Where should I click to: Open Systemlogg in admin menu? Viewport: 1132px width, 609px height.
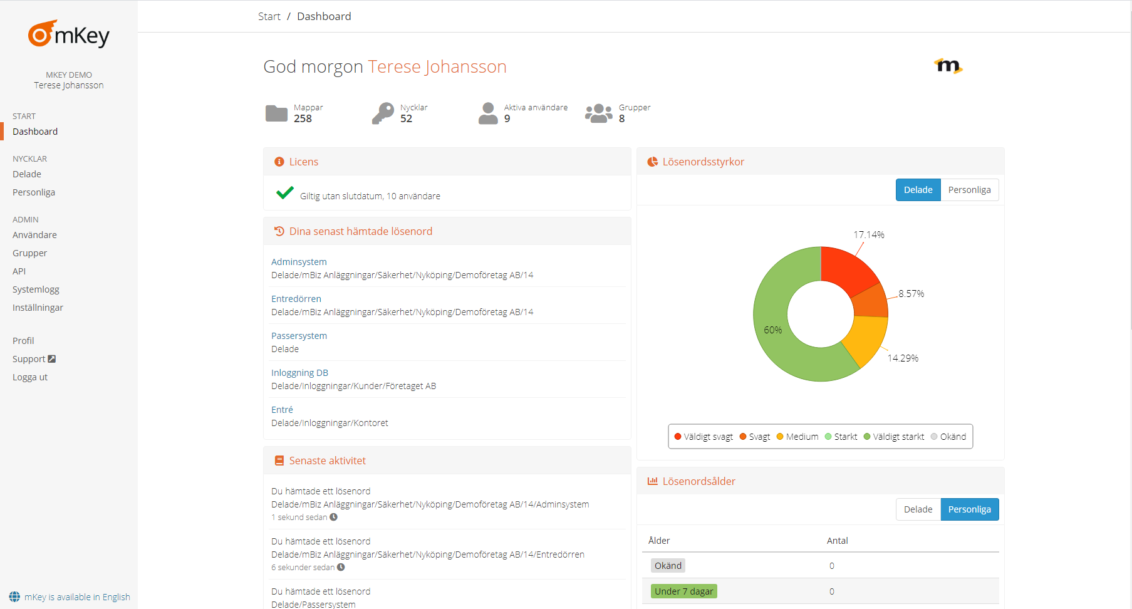click(36, 289)
